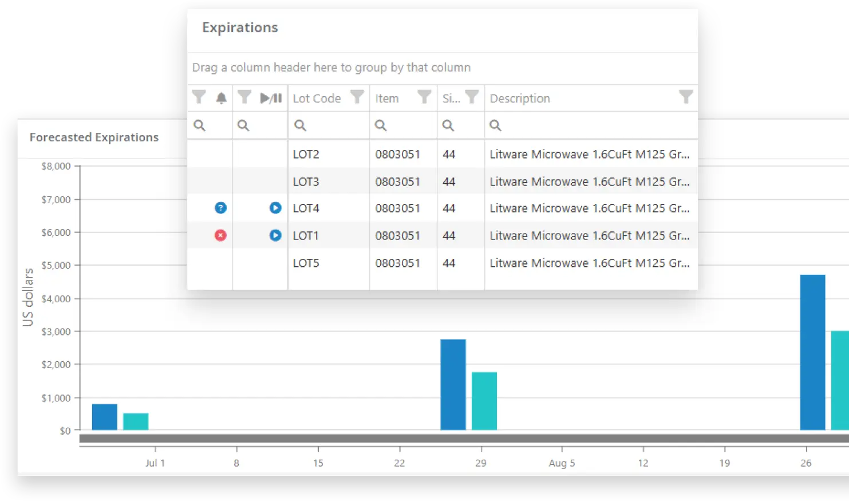Click the play/pause column header icon

pyautogui.click(x=271, y=98)
